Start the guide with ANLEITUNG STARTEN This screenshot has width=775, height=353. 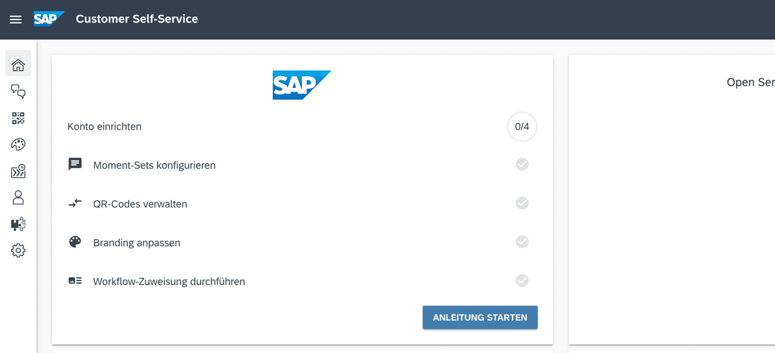tap(480, 317)
